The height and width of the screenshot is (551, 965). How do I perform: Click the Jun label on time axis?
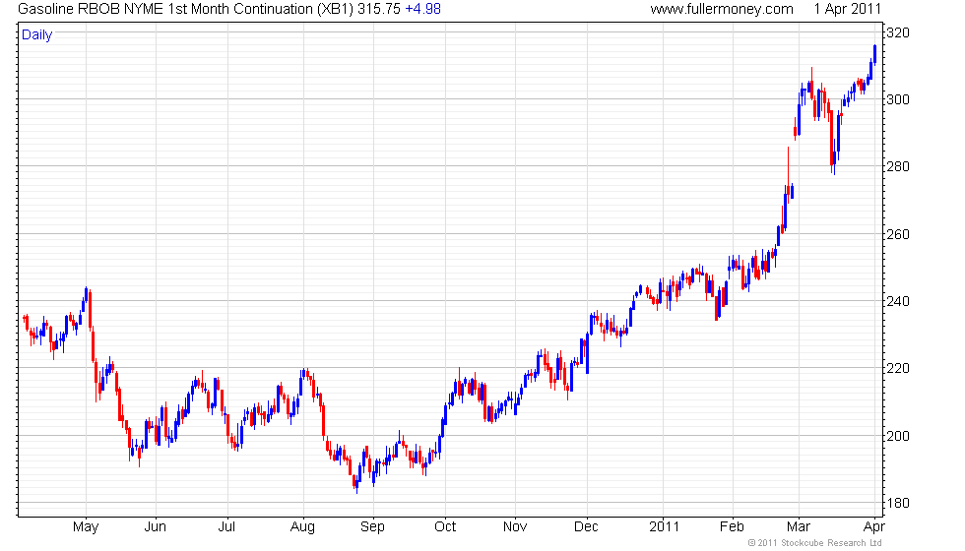point(156,527)
